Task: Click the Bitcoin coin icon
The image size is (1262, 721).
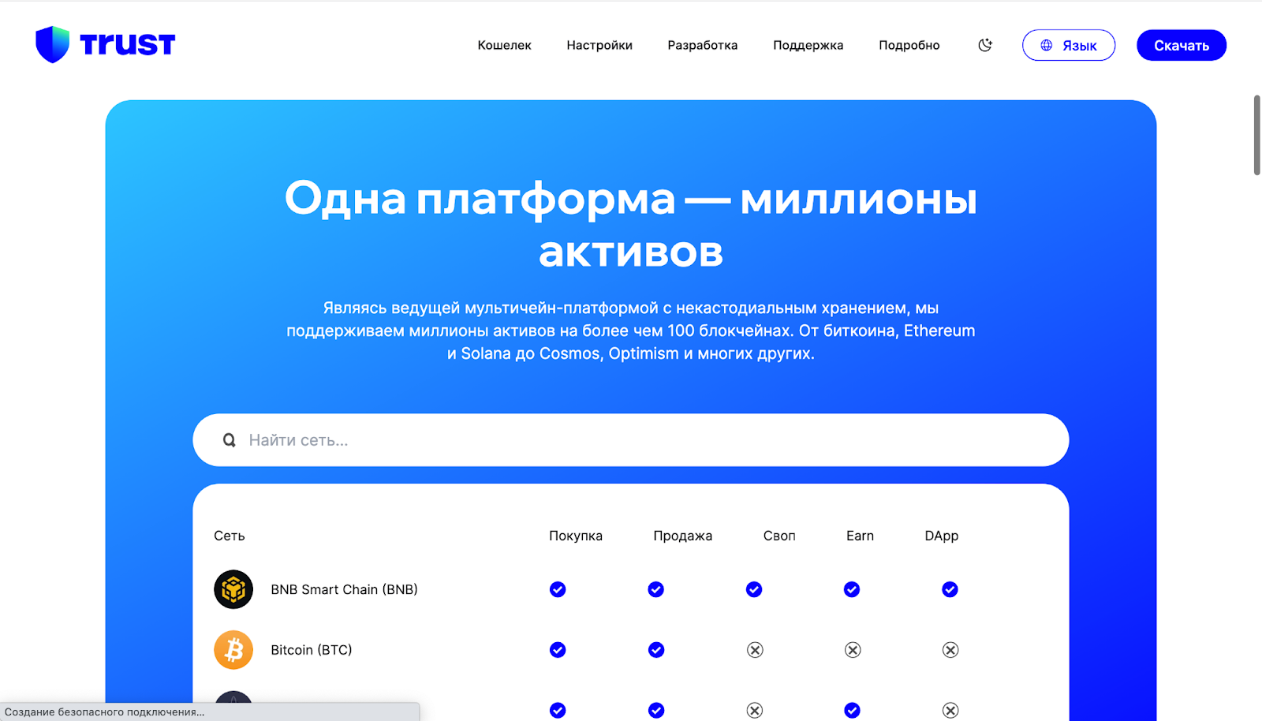Action: pyautogui.click(x=233, y=650)
